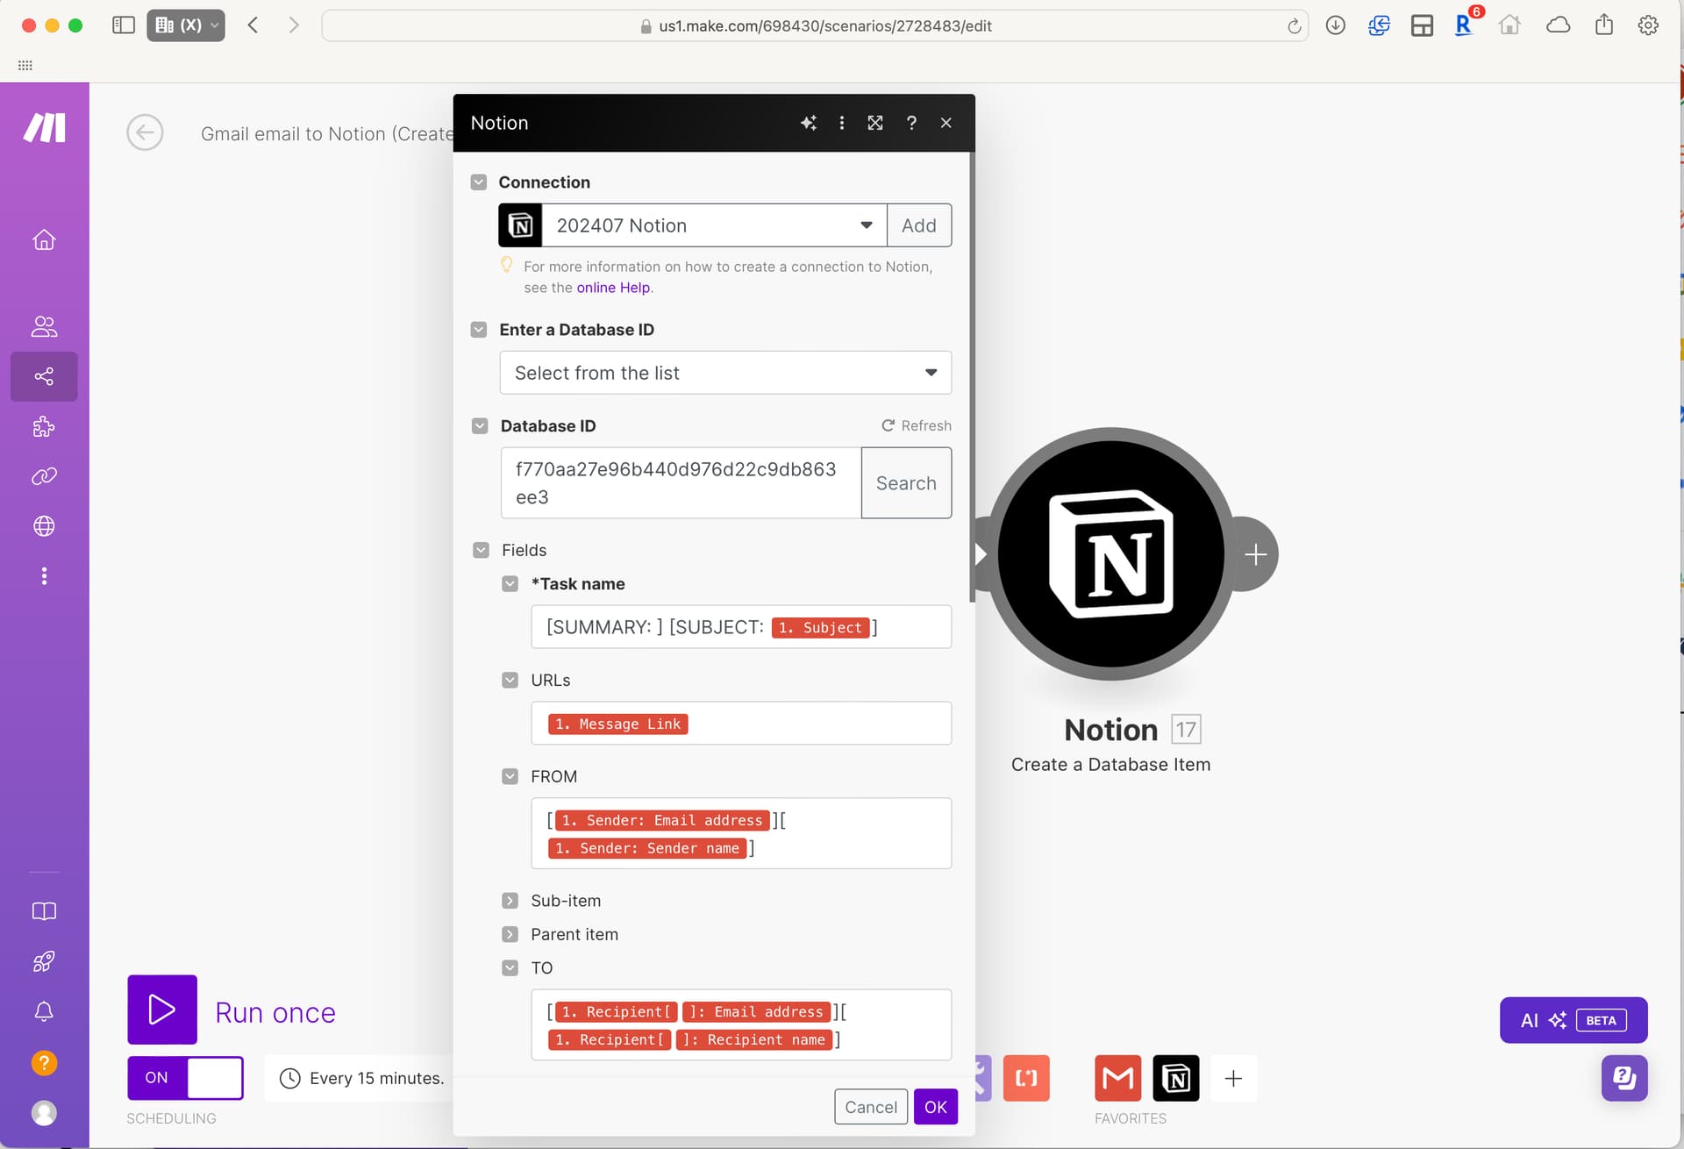This screenshot has height=1149, width=1684.
Task: Click the Run once play button
Action: tap(162, 1010)
